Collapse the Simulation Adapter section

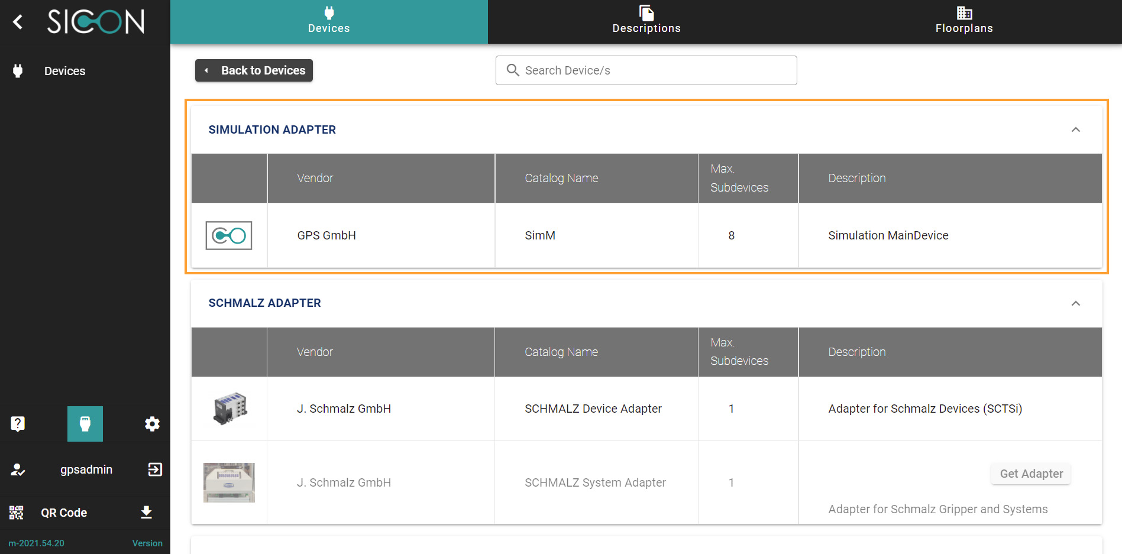point(1075,129)
